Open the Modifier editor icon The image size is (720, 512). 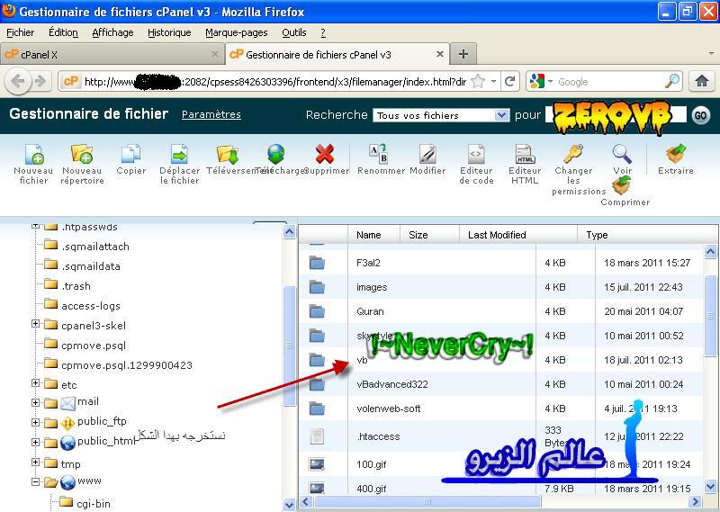[428, 154]
